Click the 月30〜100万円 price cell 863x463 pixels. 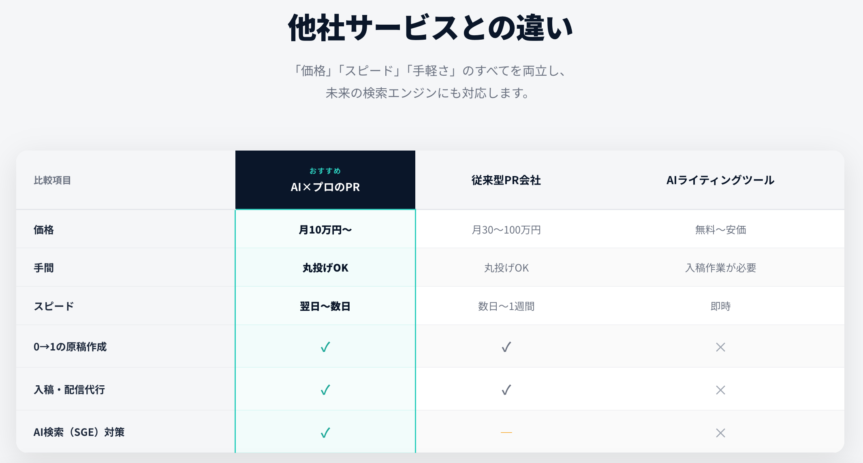pyautogui.click(x=506, y=230)
